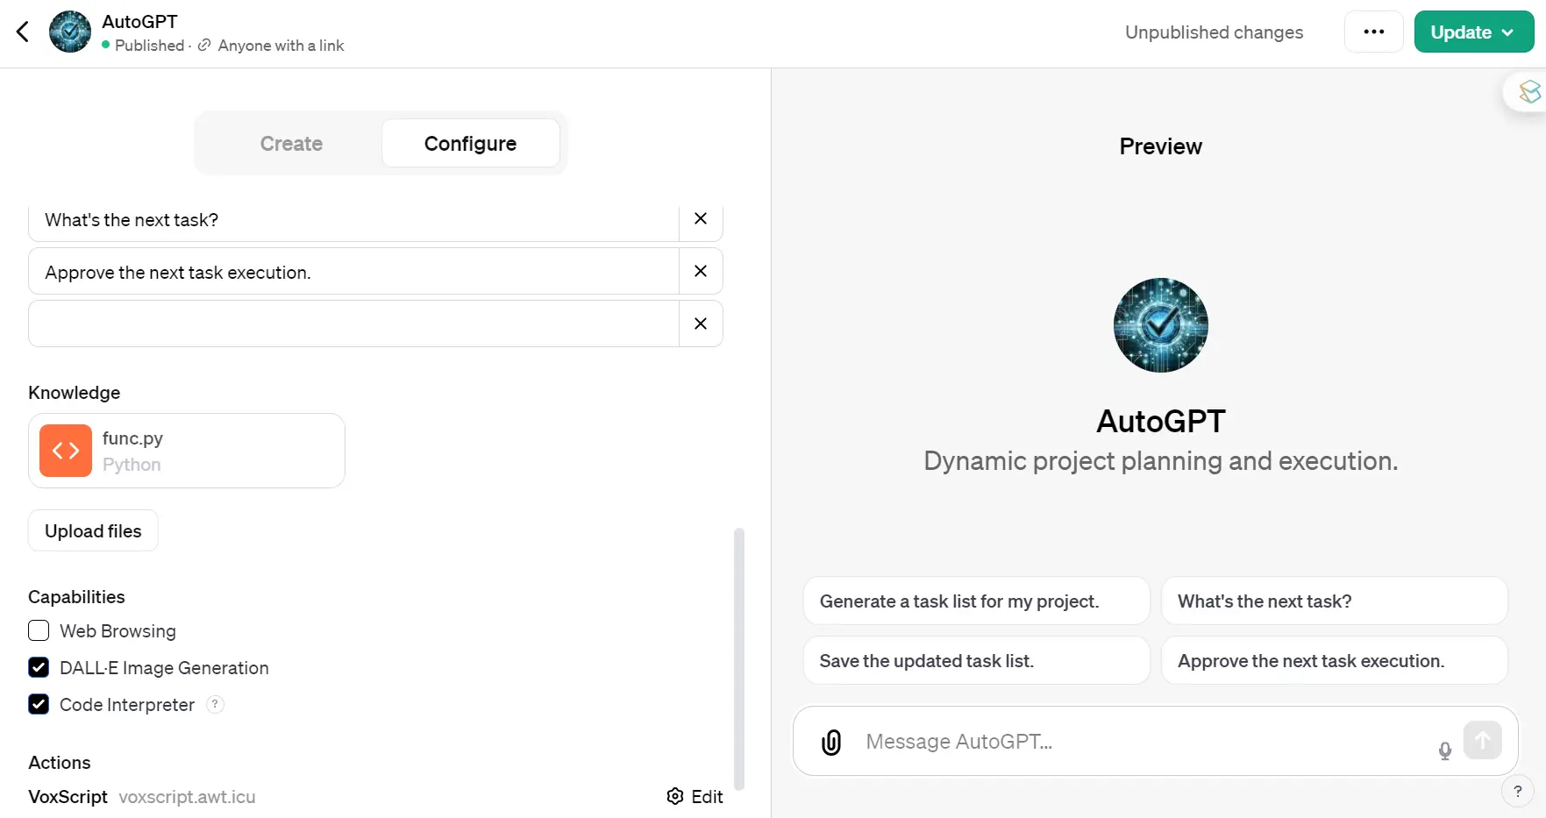The image size is (1546, 818).
Task: Pick "Approve the next task execution." preview suggestion
Action: click(1334, 661)
